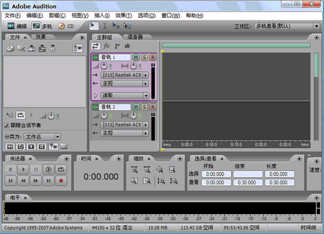Toggle show audio files filter button
The image size is (324, 234).
pyautogui.click(x=10, y=146)
